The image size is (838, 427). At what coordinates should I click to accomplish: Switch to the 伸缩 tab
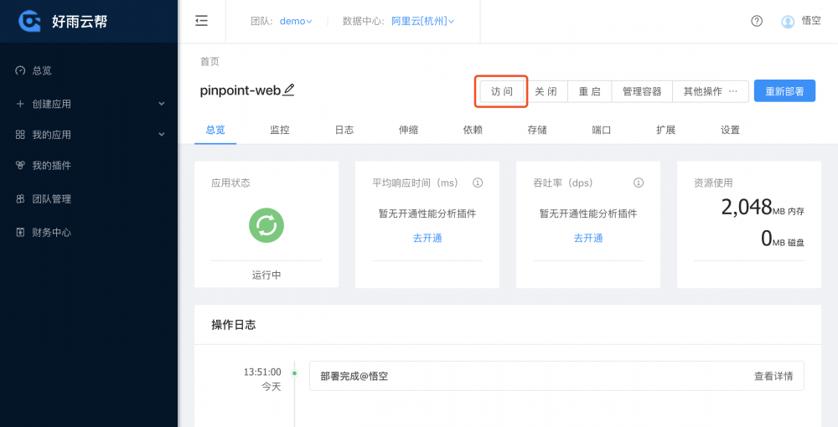point(408,130)
